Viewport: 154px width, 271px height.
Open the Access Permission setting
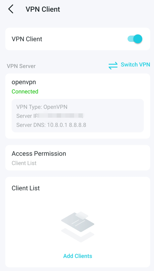coord(78,158)
